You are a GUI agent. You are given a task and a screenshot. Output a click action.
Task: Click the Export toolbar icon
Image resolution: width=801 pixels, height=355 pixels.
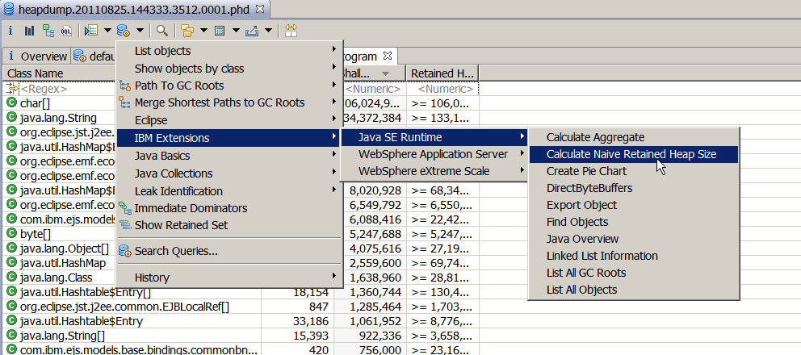251,31
